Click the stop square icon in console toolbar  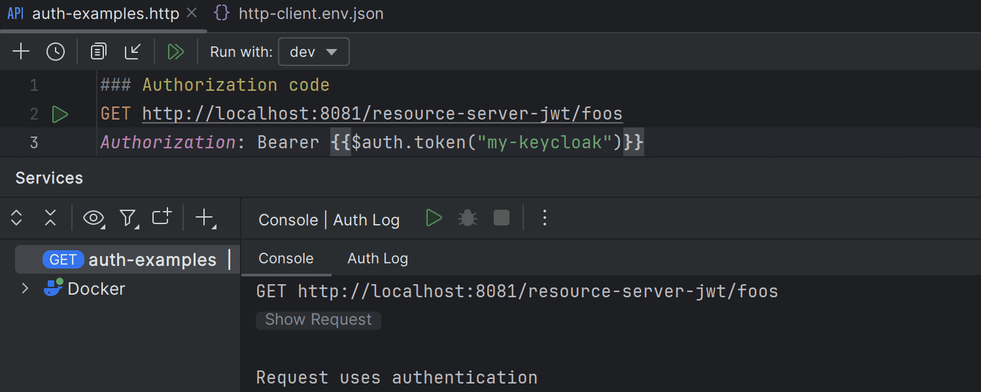pyautogui.click(x=501, y=217)
